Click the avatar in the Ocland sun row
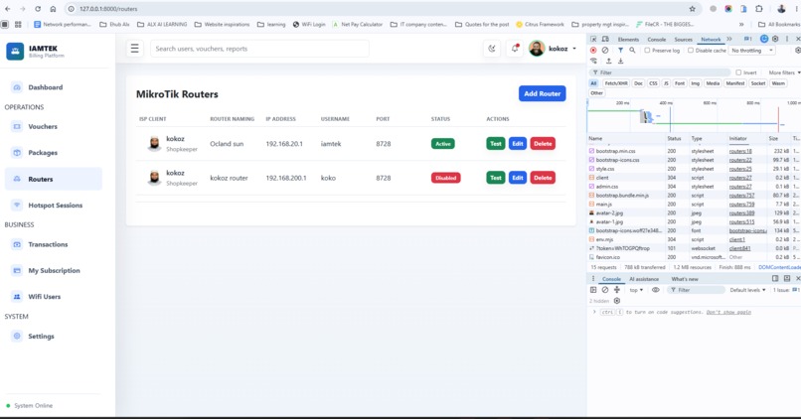This screenshot has width=801, height=419. [154, 144]
